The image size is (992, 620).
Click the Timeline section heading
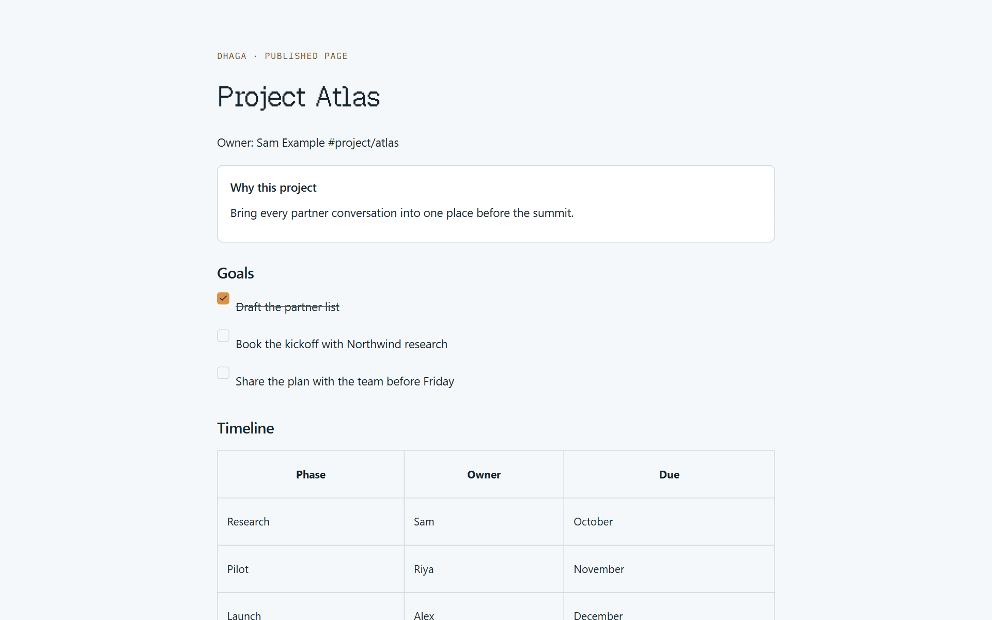coord(245,428)
